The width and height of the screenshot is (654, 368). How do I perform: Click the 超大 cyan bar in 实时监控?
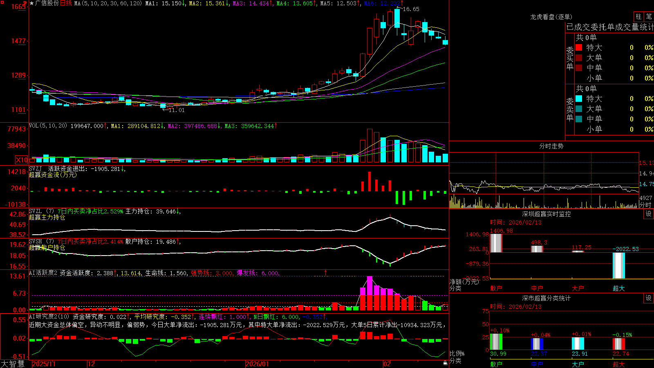pos(618,265)
